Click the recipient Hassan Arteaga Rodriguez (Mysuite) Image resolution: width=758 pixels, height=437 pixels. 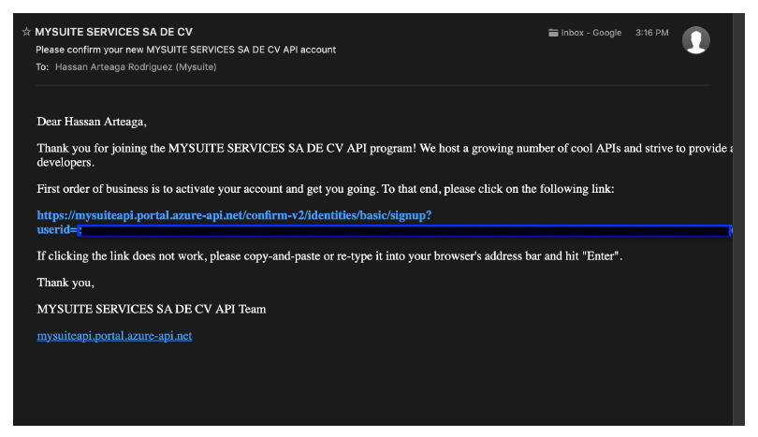[136, 67]
